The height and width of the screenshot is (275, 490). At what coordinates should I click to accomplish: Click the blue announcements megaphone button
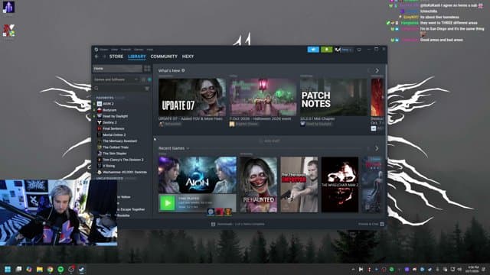pyautogui.click(x=313, y=50)
